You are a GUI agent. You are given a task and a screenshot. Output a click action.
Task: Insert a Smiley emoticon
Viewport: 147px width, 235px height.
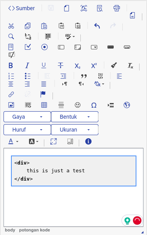point(78,105)
